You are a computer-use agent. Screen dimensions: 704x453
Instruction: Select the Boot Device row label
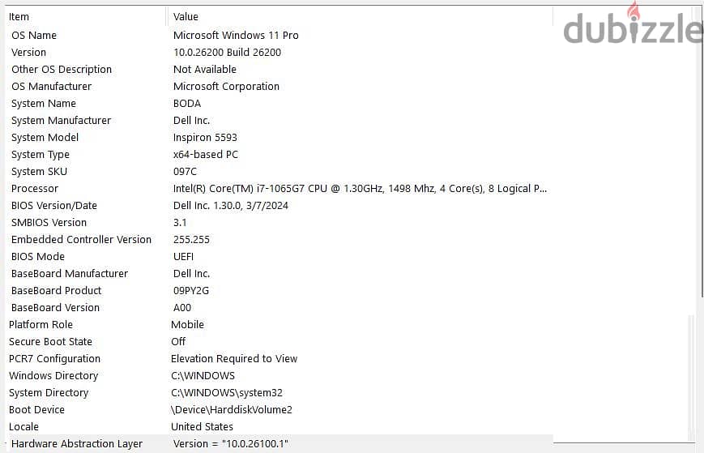pos(36,410)
